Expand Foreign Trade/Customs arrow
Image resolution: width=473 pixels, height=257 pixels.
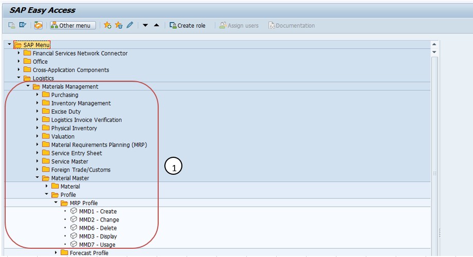[x=38, y=170]
